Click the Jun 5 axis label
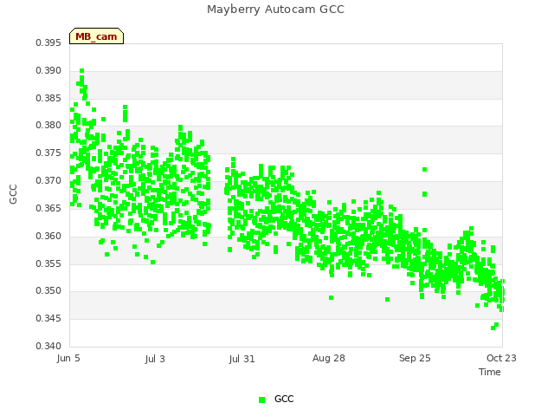The height and width of the screenshot is (416, 554). [68, 358]
